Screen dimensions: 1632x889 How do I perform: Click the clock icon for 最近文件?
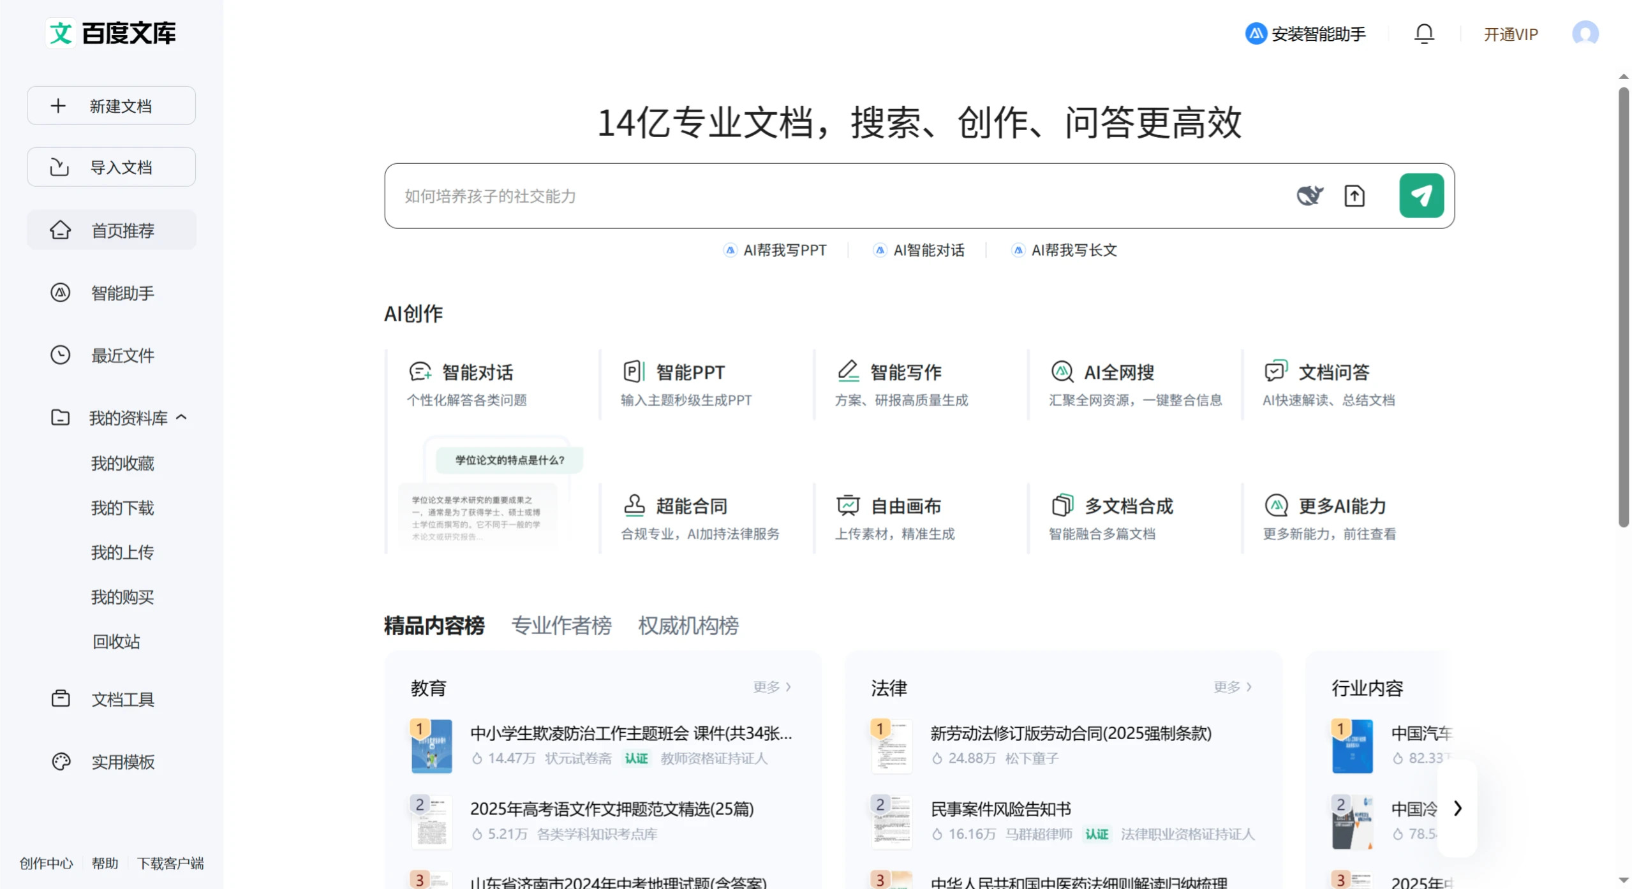[60, 355]
